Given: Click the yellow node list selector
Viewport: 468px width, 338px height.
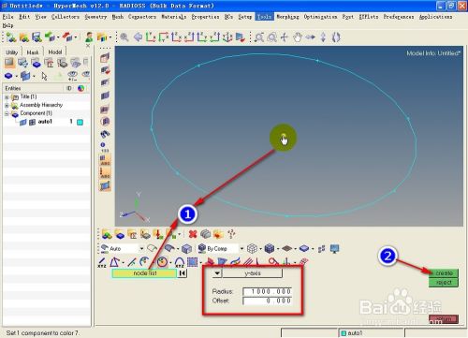Looking at the screenshot, I should point(144,273).
